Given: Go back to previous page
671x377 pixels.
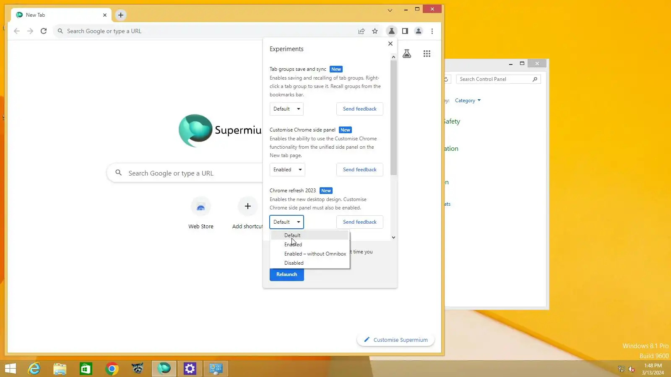Looking at the screenshot, I should point(17,31).
